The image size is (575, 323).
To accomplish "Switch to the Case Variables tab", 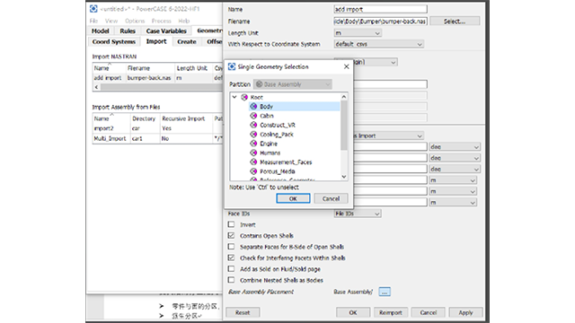I will [x=166, y=31].
